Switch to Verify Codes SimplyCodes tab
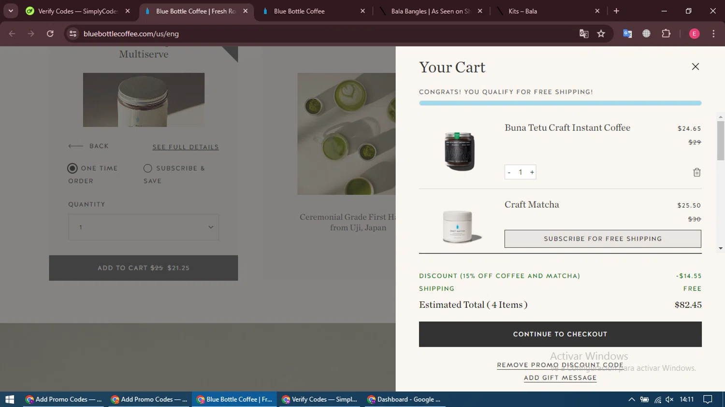Screen dimensions: 725x407 pyautogui.click(x=77, y=11)
